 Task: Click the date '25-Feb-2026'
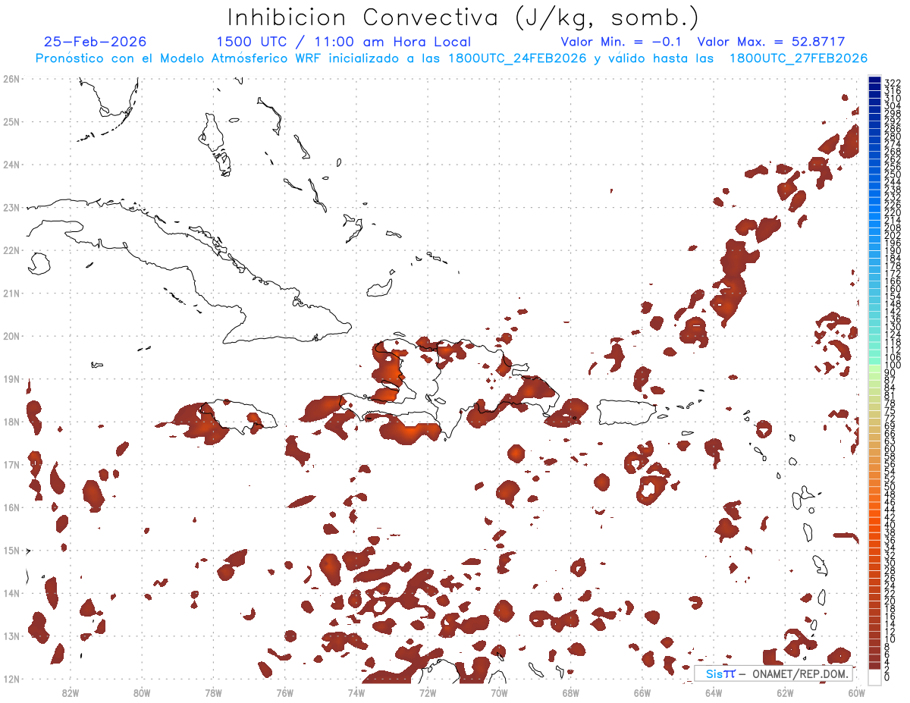pos(96,42)
